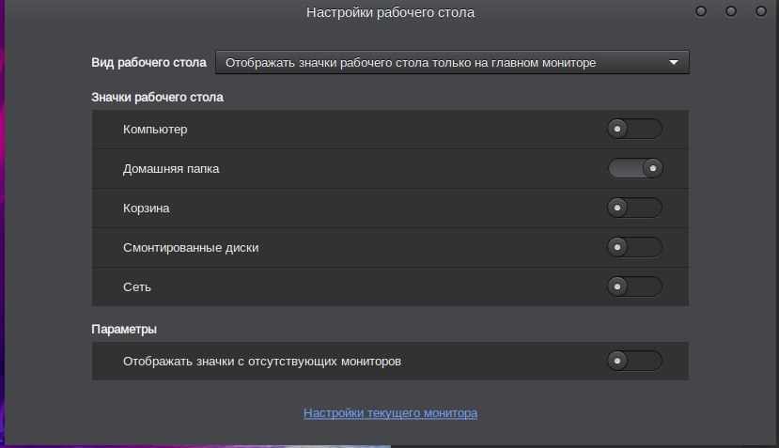Open the Вид рабочего стола dropdown
The width and height of the screenshot is (779, 448).
tap(452, 63)
